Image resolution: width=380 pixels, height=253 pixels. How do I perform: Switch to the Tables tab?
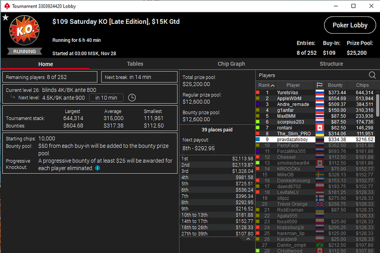[x=135, y=64]
